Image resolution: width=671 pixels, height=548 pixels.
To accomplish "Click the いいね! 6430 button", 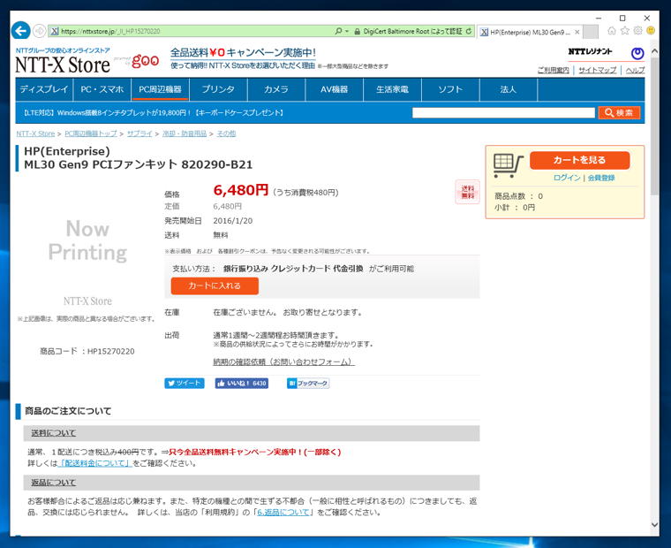I will 242,383.
